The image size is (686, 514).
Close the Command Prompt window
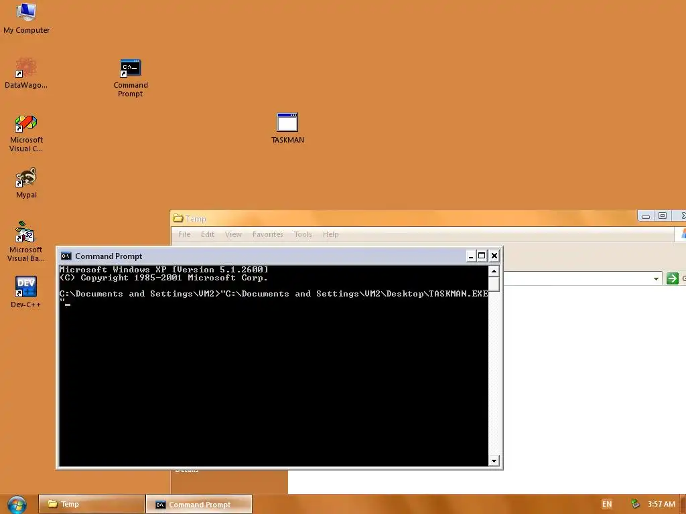tap(494, 256)
